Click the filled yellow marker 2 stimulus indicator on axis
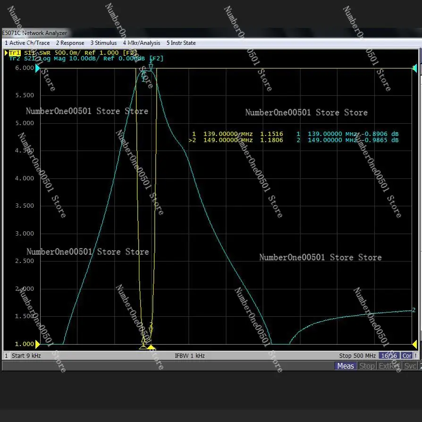The height and width of the screenshot is (422, 422). click(151, 347)
